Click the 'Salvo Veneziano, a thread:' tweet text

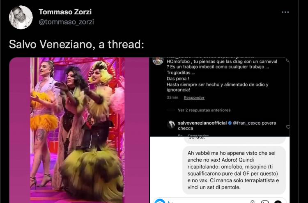pyautogui.click(x=77, y=44)
